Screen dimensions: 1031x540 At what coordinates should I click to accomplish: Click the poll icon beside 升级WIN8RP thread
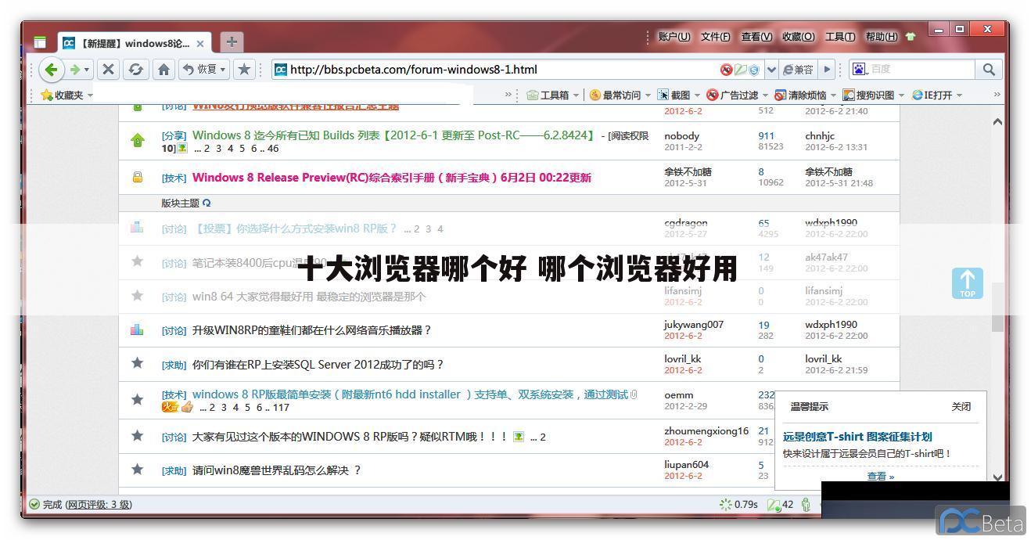[x=137, y=329]
